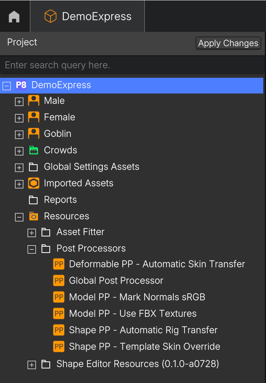This screenshot has width=266, height=383.
Task: Select Model PP - Use FBX Textures
Action: point(133,313)
